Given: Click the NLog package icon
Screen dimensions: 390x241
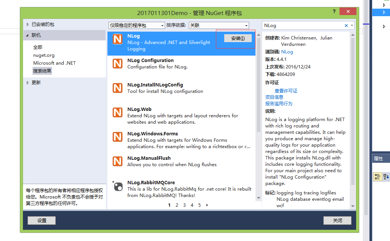Looking at the screenshot, I should click(118, 39).
